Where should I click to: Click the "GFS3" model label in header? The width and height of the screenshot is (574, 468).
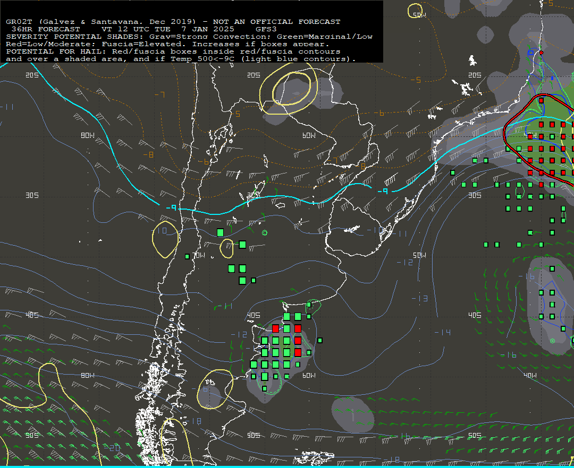(266, 29)
